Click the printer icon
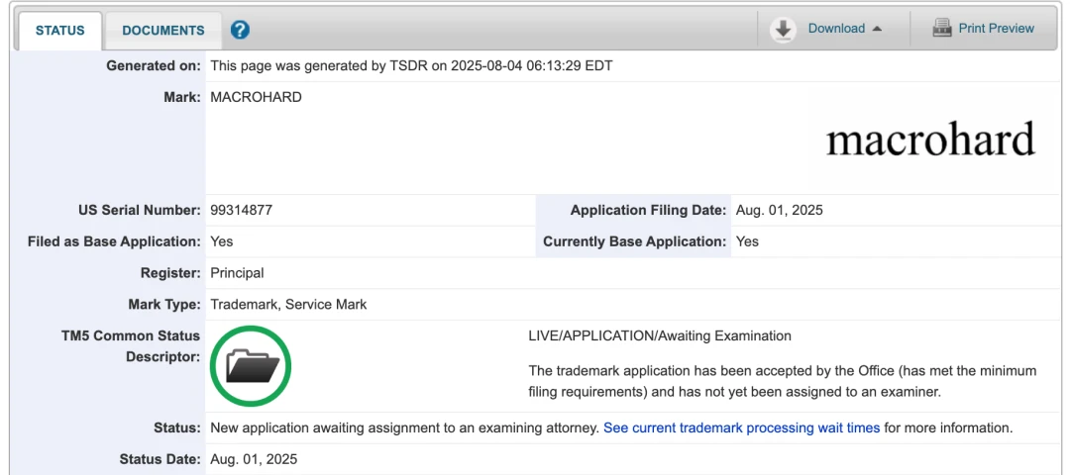1070x475 pixels. 942,29
